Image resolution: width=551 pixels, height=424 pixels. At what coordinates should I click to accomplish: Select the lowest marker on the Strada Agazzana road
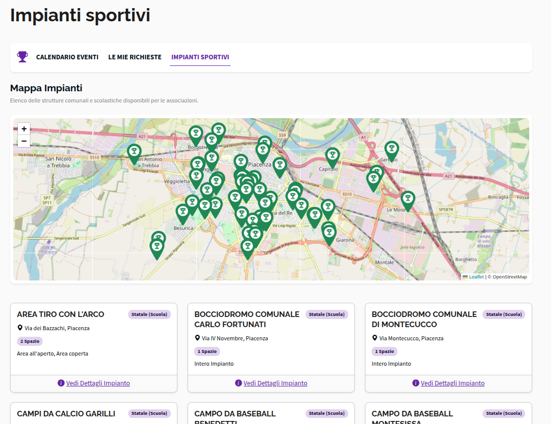tap(157, 249)
